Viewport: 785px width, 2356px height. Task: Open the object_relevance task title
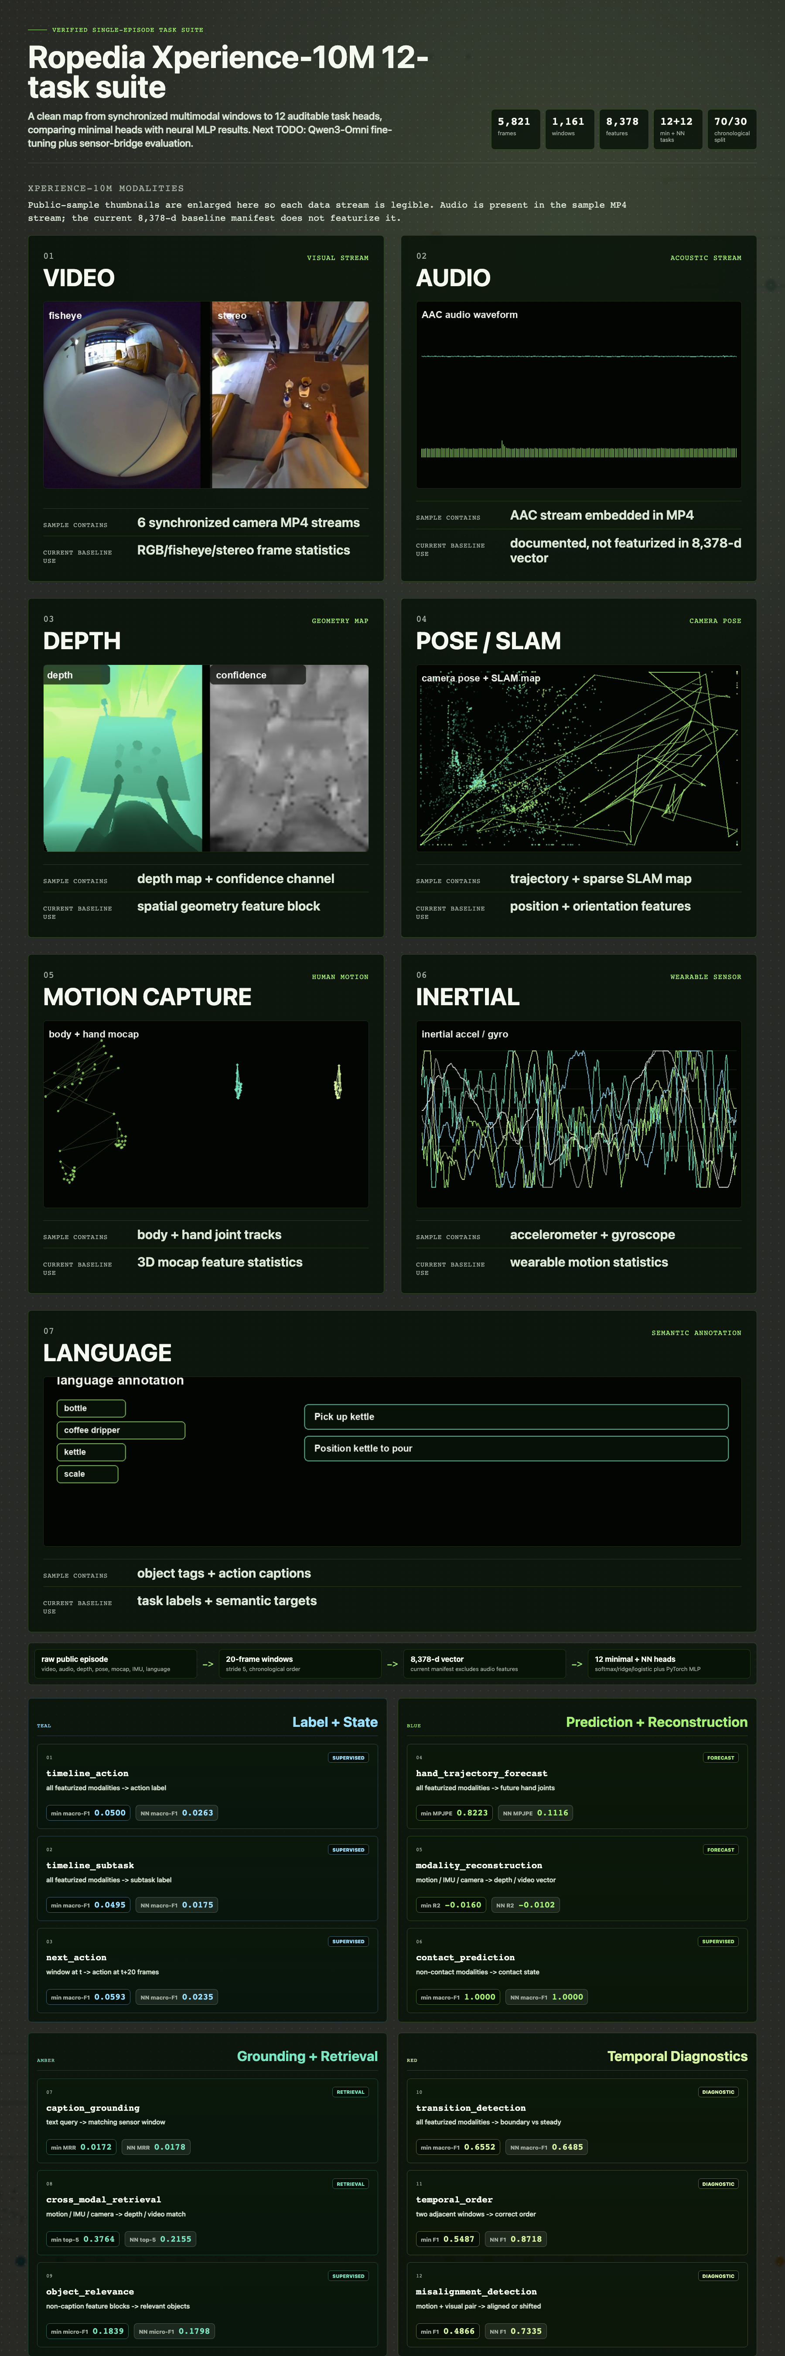[90, 2291]
